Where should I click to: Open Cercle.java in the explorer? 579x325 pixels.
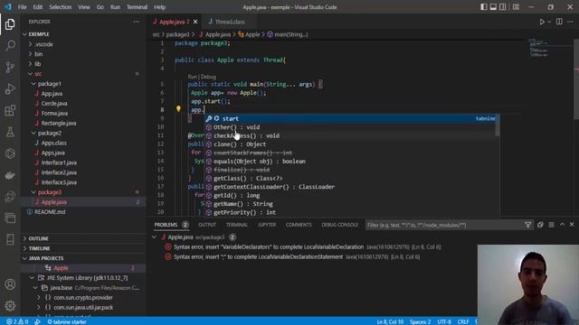coord(54,104)
